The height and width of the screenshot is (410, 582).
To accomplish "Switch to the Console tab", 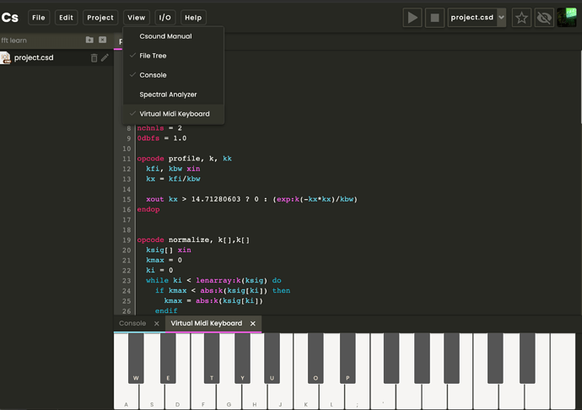I will coord(132,323).
